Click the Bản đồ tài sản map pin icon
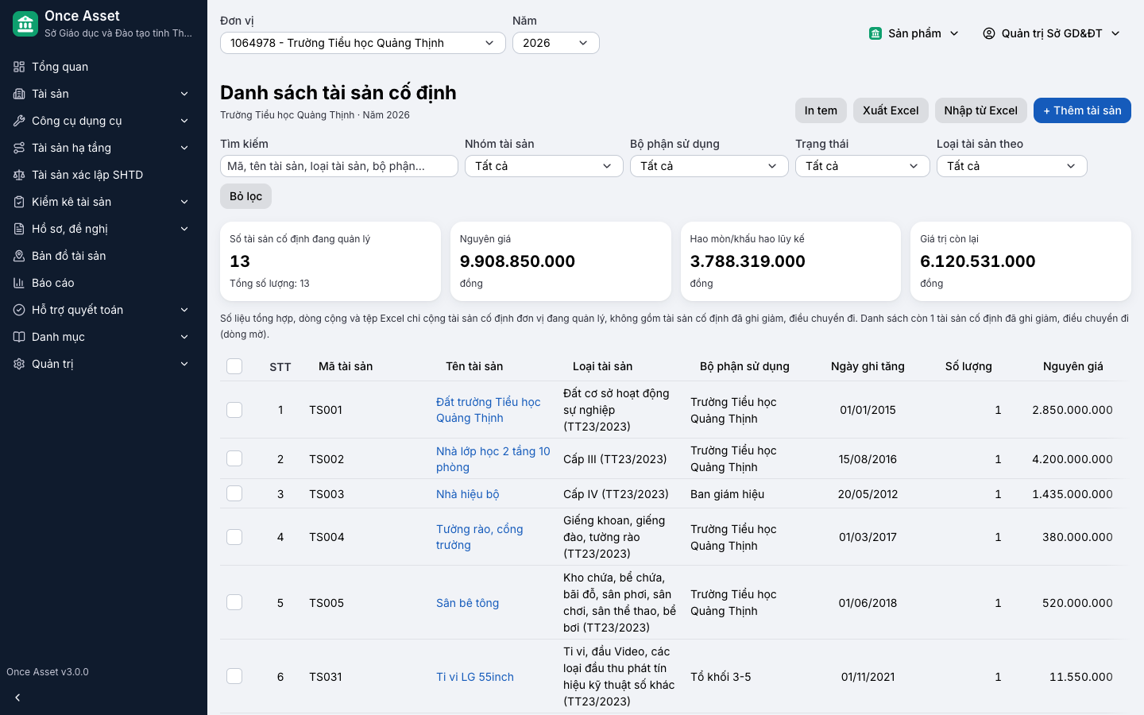This screenshot has height=715, width=1144. coord(19,256)
